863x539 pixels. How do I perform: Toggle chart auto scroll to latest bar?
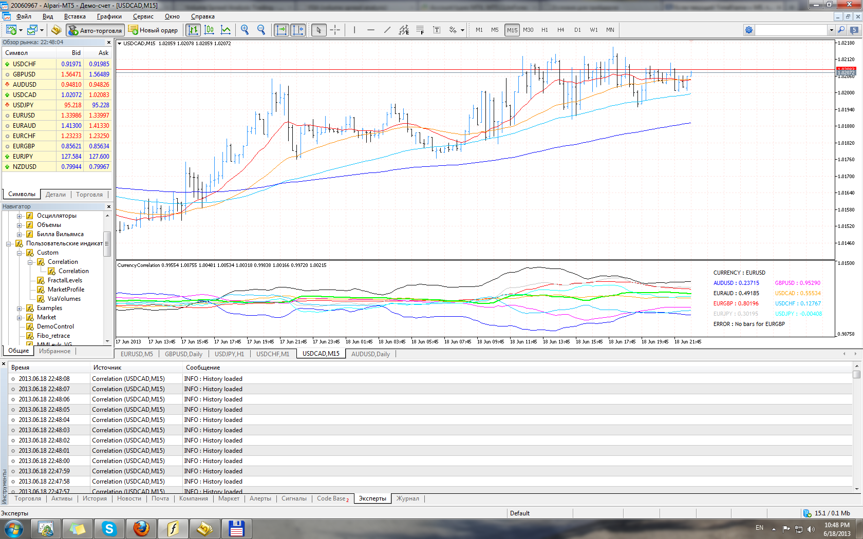click(x=282, y=30)
